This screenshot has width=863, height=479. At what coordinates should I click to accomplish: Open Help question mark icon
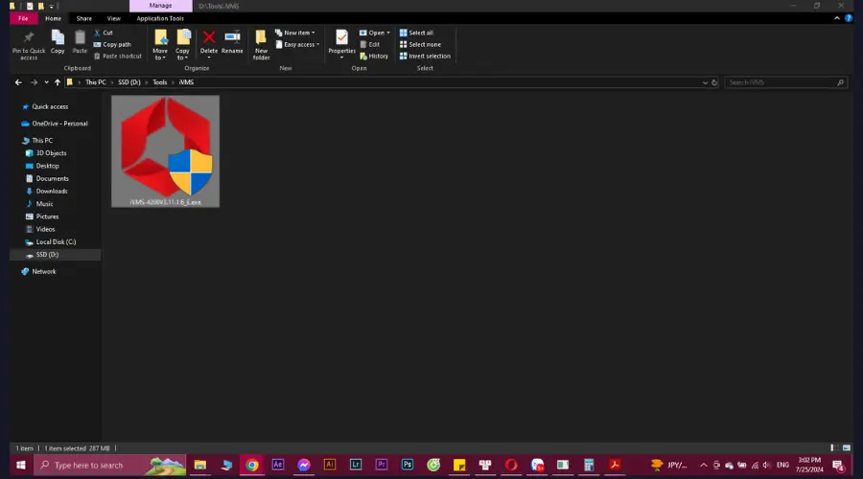[x=849, y=18]
